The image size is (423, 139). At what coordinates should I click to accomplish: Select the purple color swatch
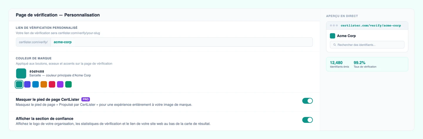tap(60, 84)
